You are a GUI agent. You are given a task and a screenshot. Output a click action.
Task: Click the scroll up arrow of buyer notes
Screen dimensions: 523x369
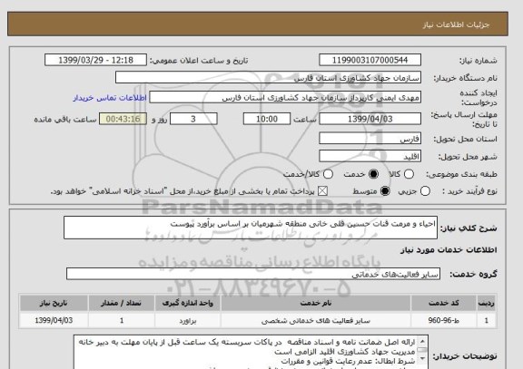(422, 341)
